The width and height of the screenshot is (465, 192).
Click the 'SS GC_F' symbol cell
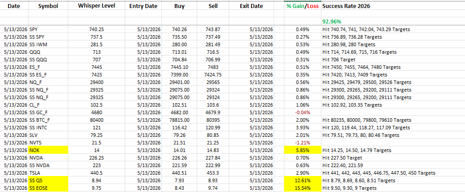click(x=48, y=112)
